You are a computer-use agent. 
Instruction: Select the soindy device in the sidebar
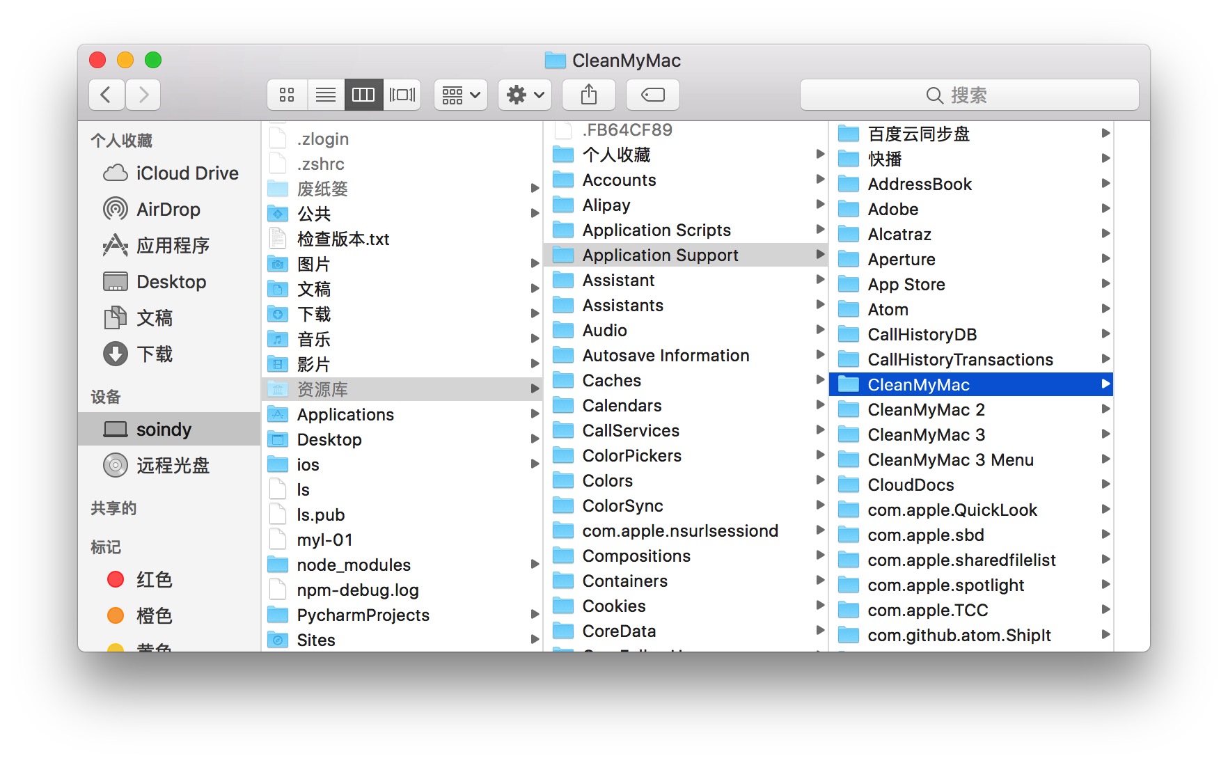pyautogui.click(x=169, y=429)
